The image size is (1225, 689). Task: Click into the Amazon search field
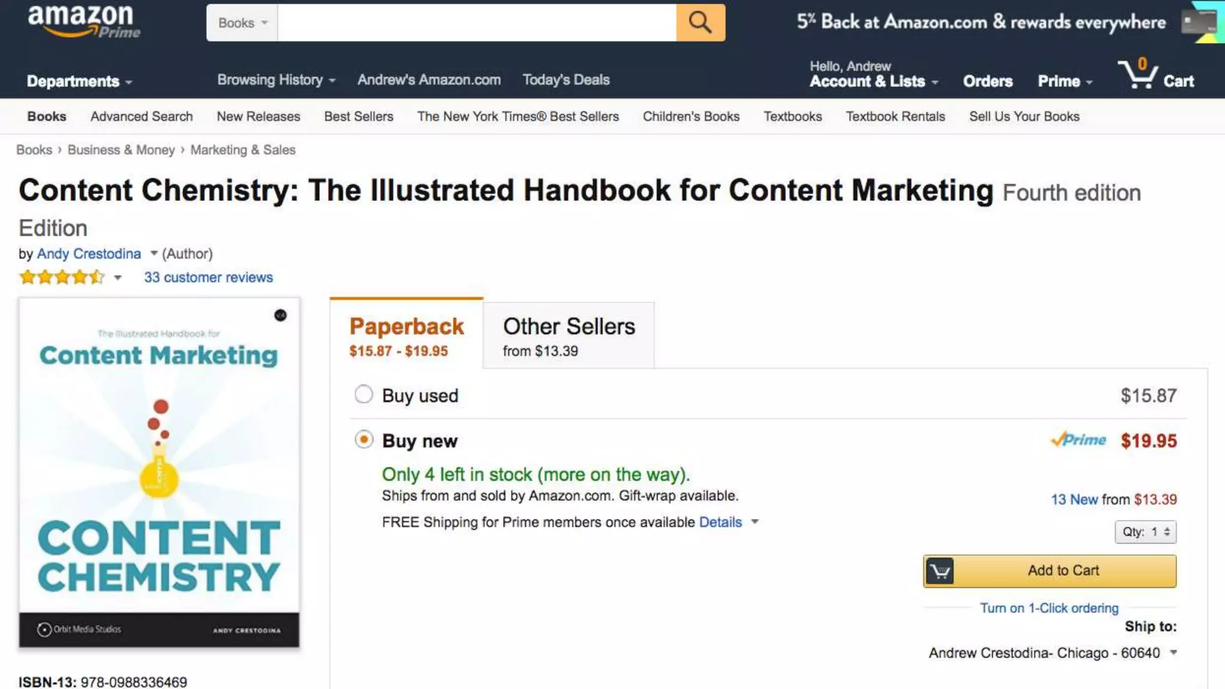click(x=477, y=23)
